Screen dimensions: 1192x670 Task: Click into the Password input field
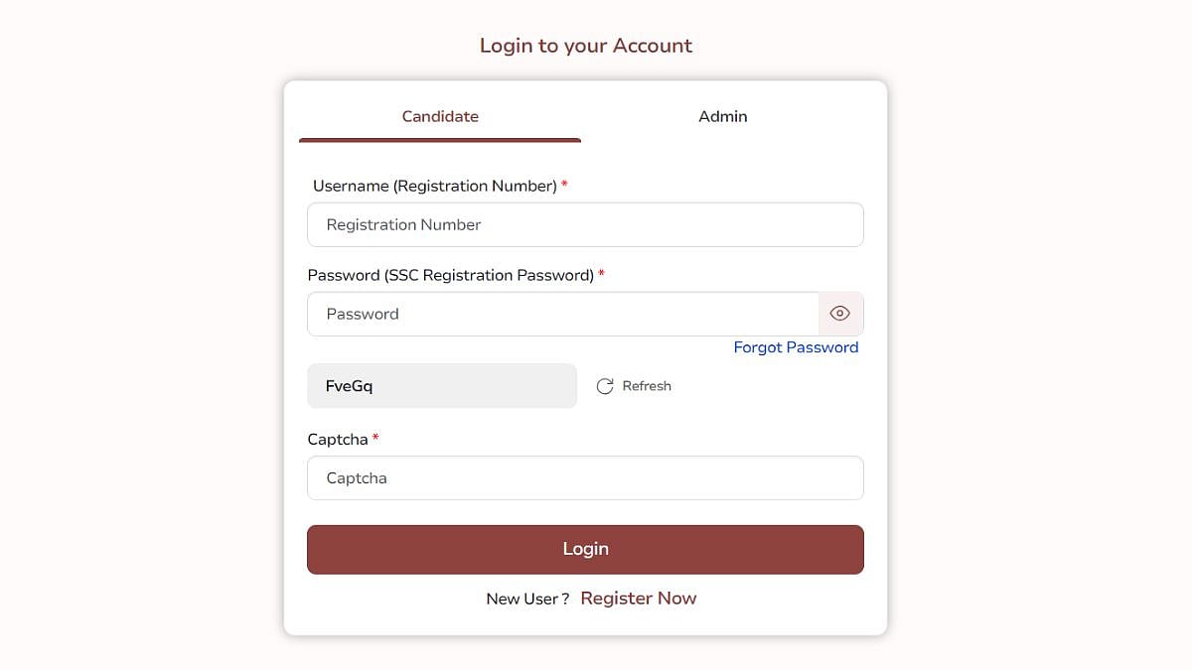(562, 314)
